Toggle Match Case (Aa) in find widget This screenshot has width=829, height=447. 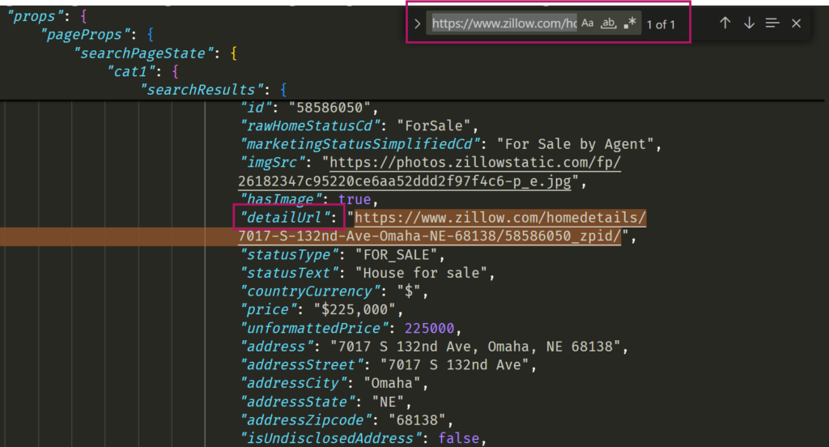tap(588, 23)
